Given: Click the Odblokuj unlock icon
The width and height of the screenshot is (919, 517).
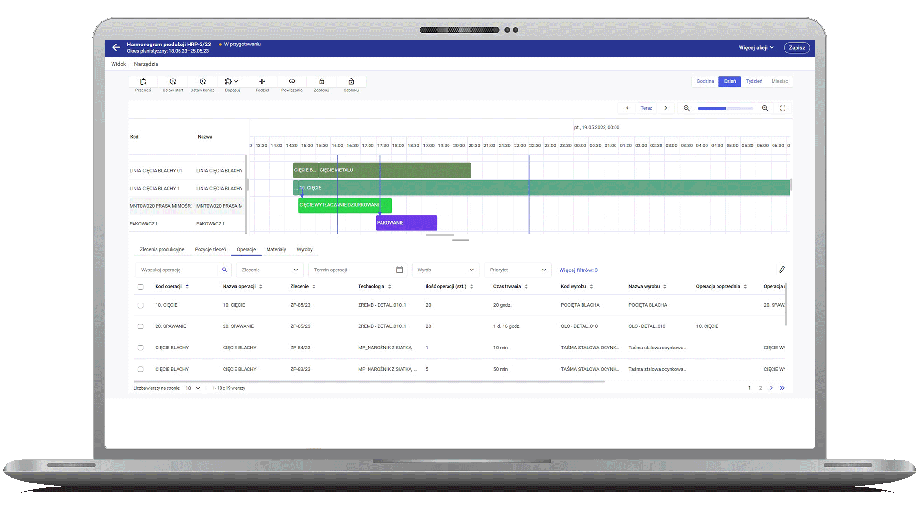Looking at the screenshot, I should tap(351, 81).
